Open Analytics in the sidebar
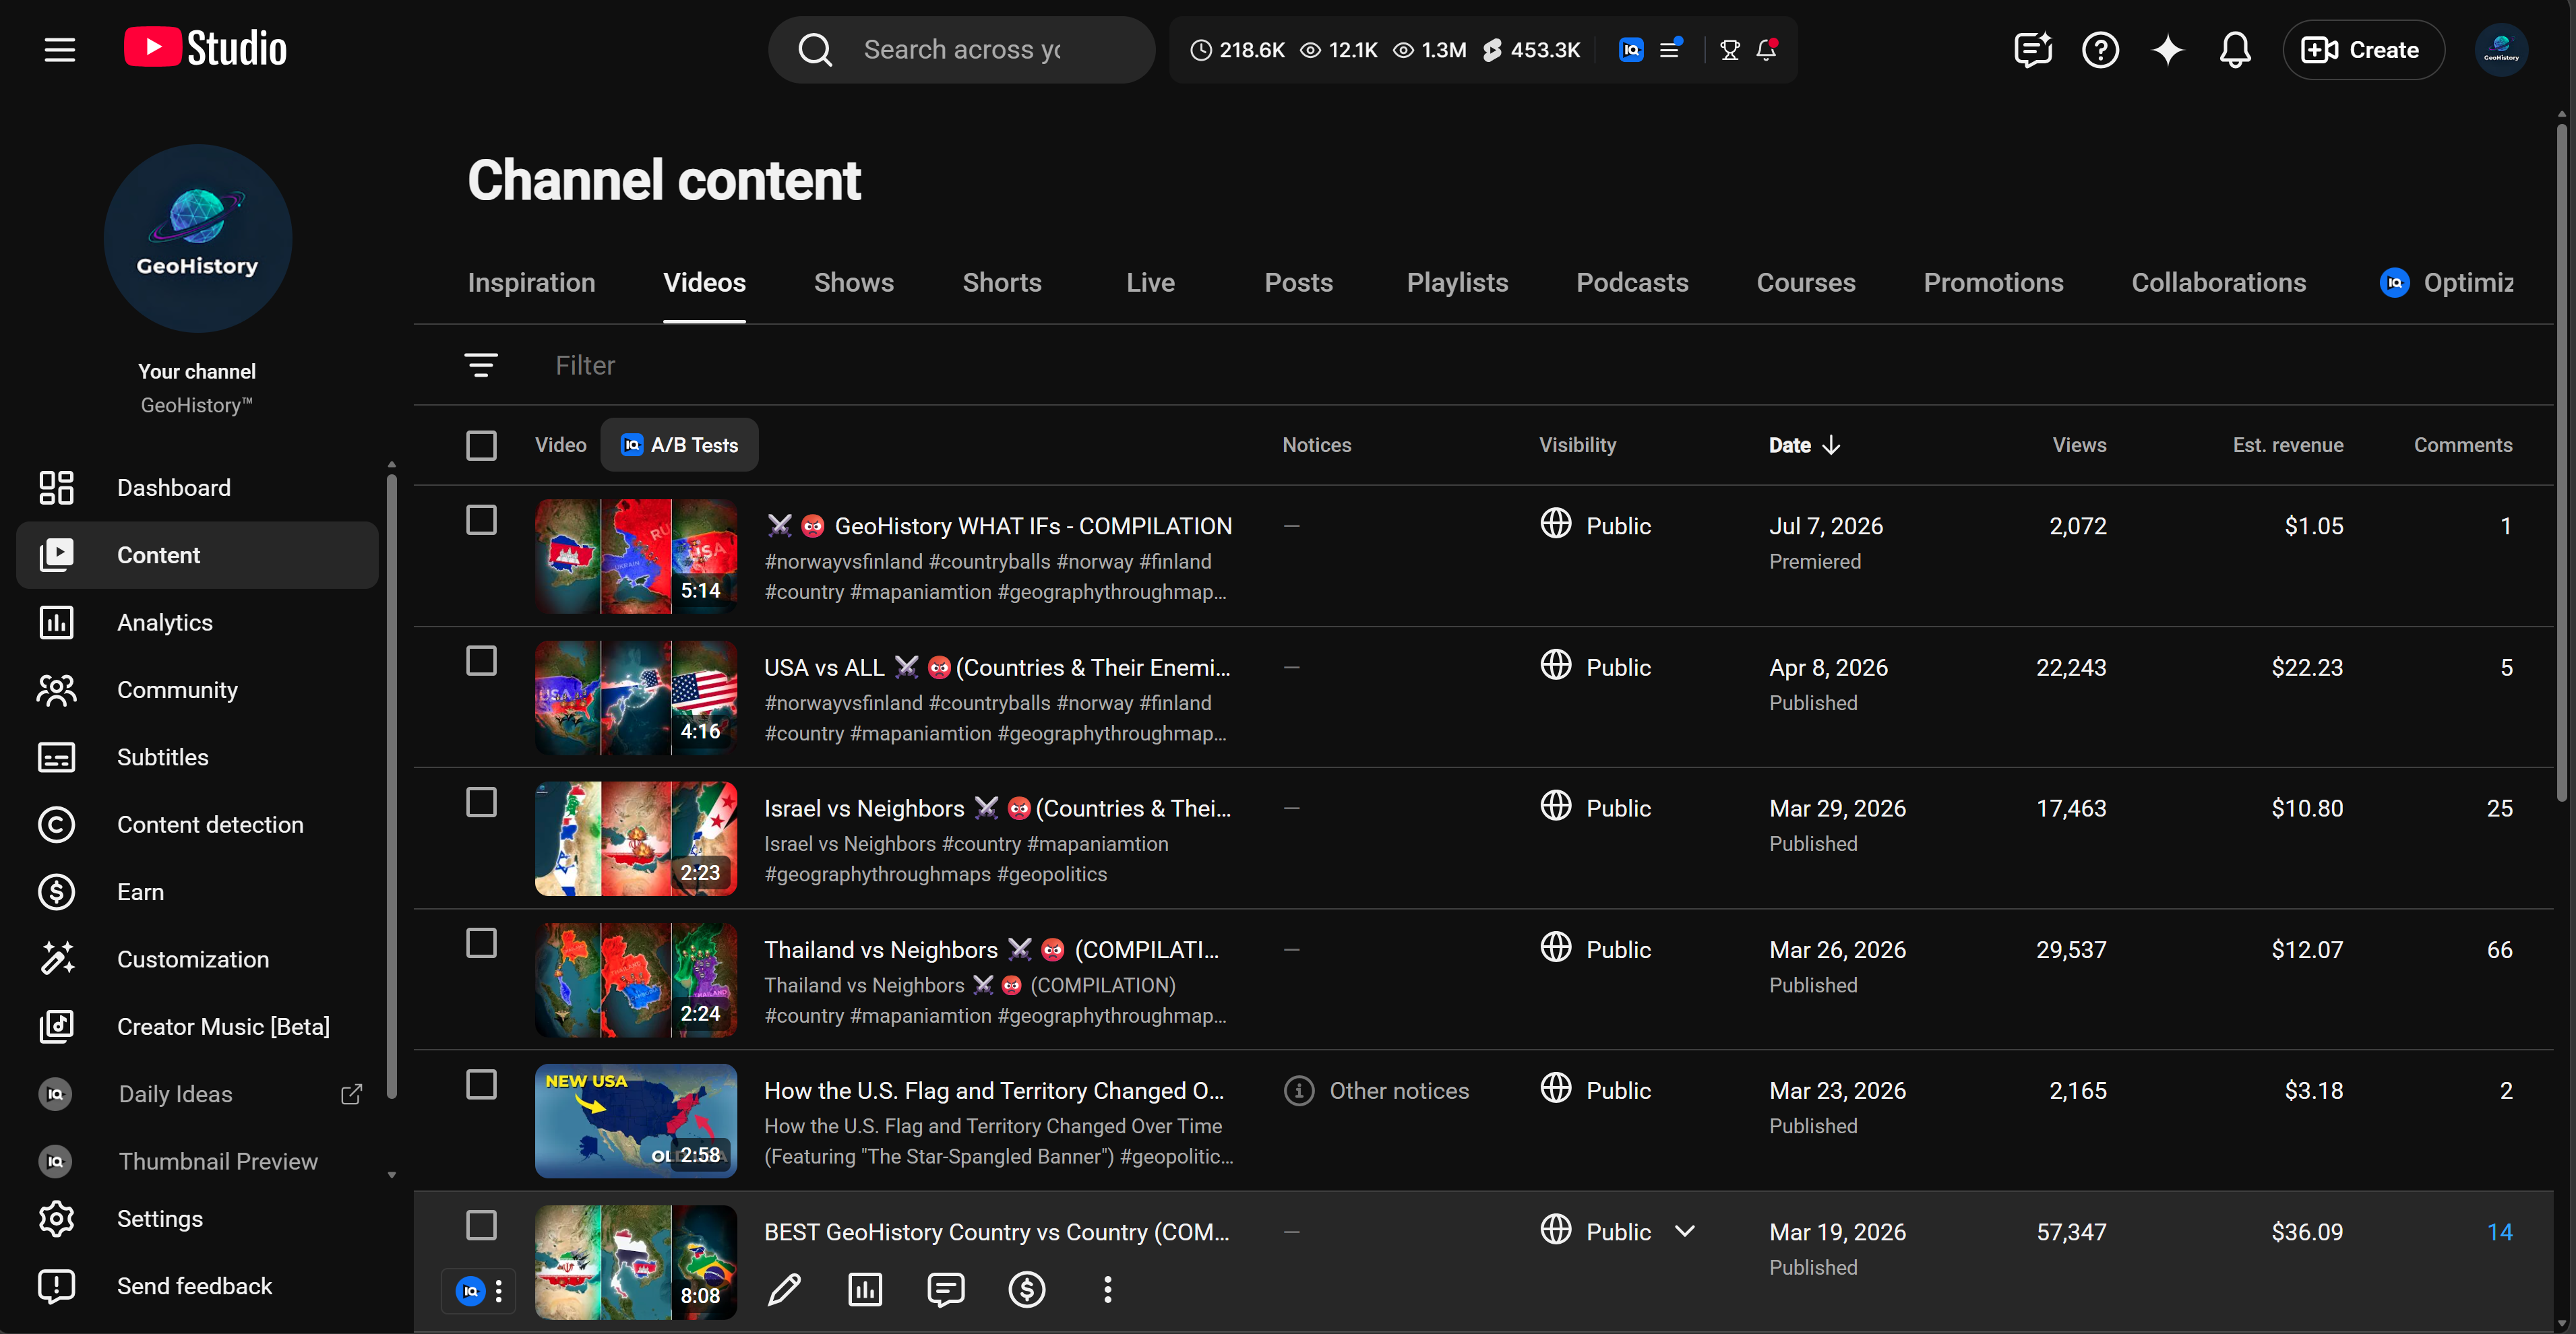This screenshot has height=1334, width=2576. (197, 623)
